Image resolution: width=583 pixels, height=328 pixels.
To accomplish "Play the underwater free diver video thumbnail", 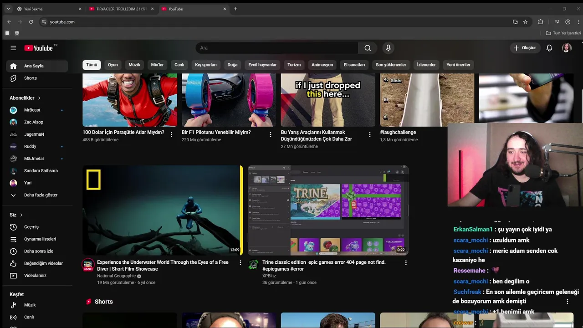I will 163,210.
